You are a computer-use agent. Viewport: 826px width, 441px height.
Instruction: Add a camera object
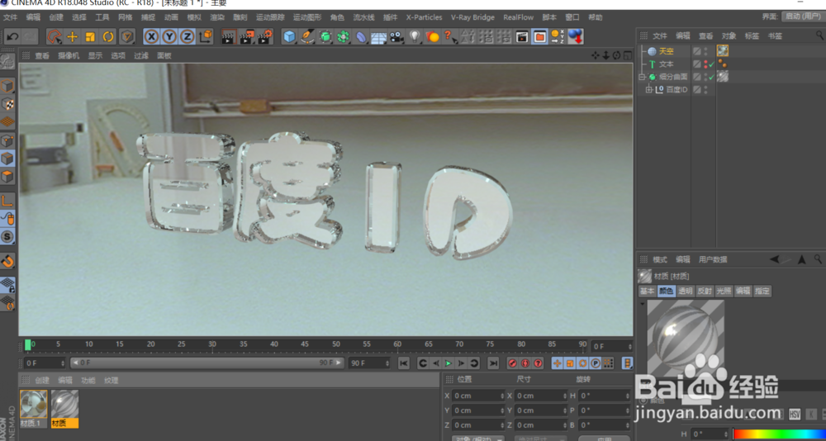click(396, 37)
